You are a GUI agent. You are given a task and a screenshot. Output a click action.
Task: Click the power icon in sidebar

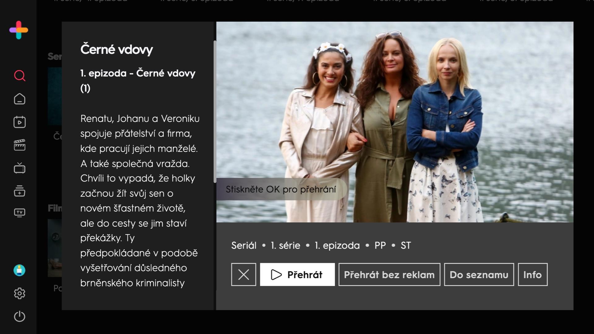[19, 316]
